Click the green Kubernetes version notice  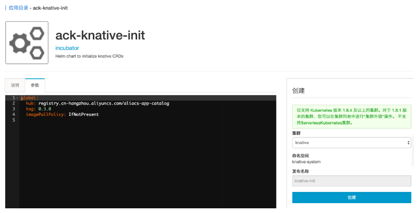[352, 116]
